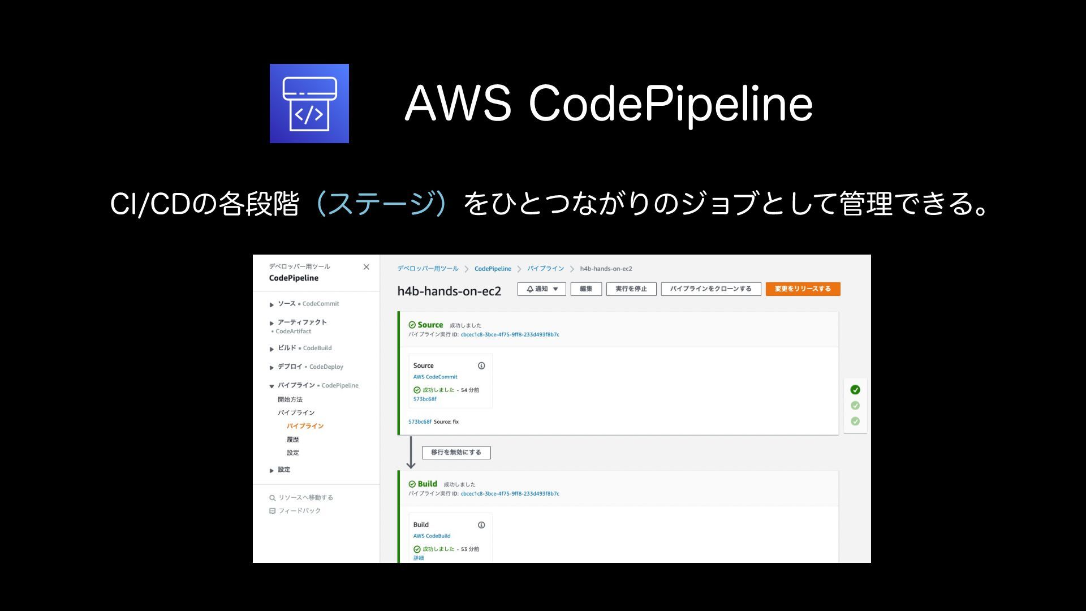Open 開始方法 in the sidebar

[290, 399]
